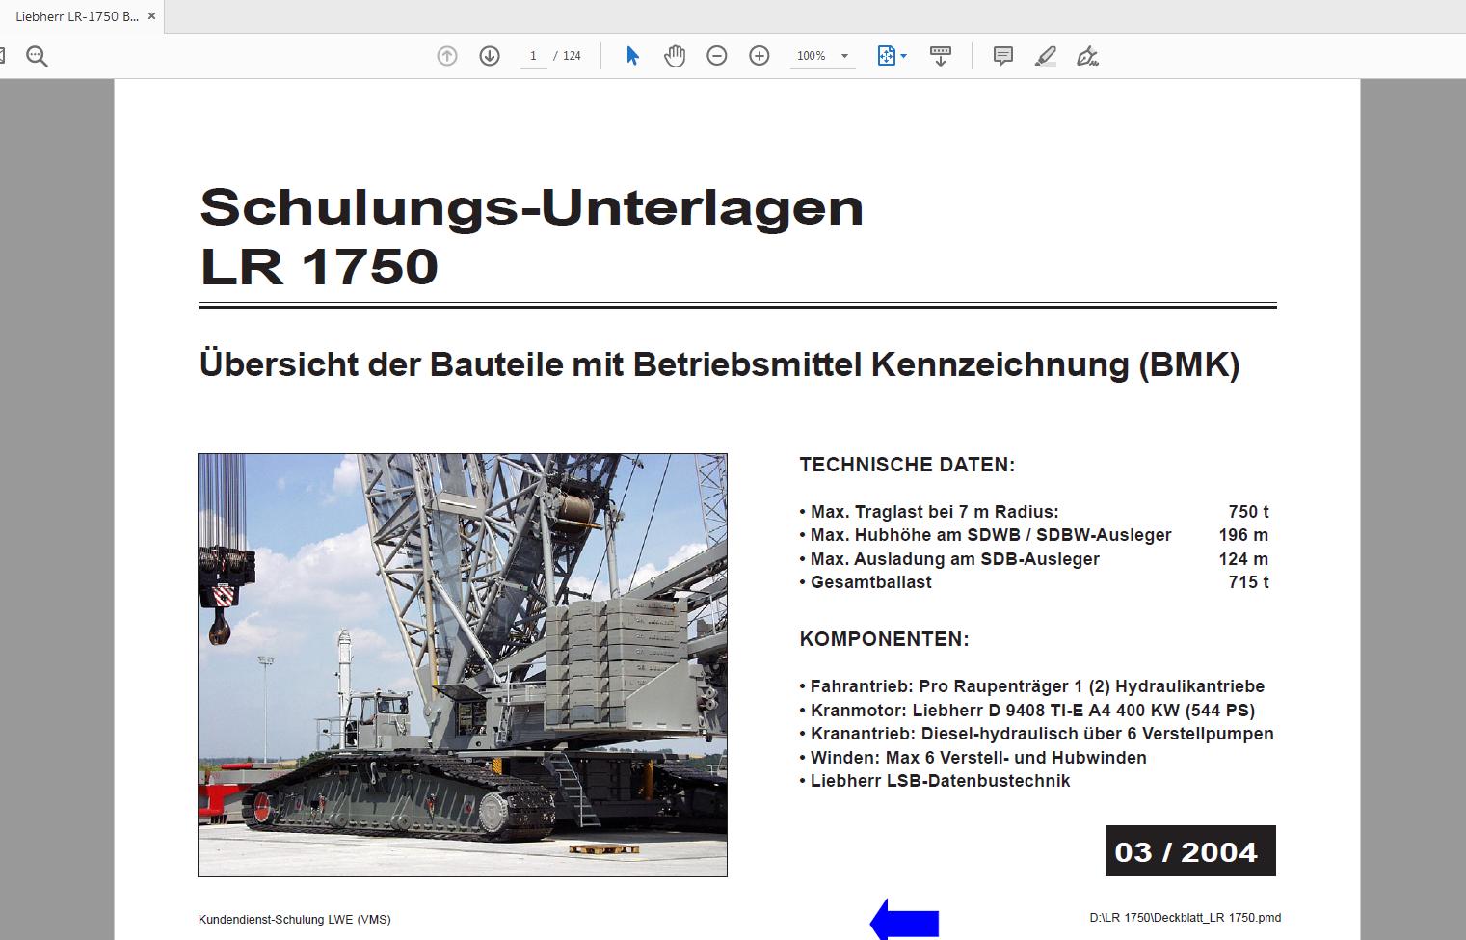Go to next page arrow
The image size is (1466, 940).
point(490,56)
